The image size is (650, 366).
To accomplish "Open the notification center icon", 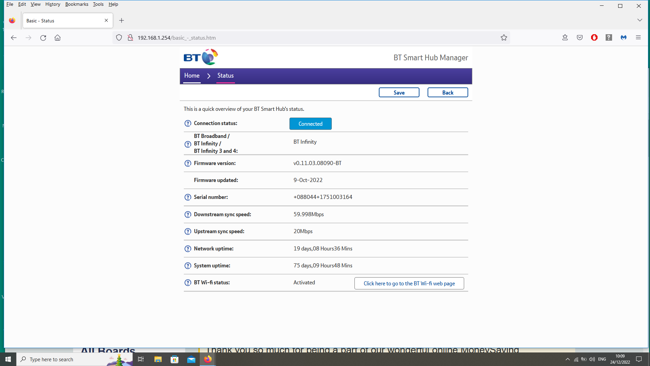I will click(639, 359).
